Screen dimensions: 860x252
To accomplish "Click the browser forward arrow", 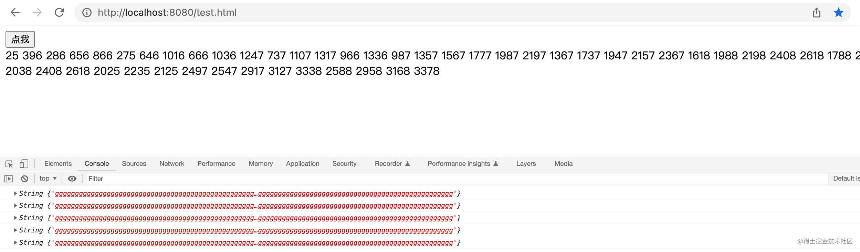I will point(37,13).
